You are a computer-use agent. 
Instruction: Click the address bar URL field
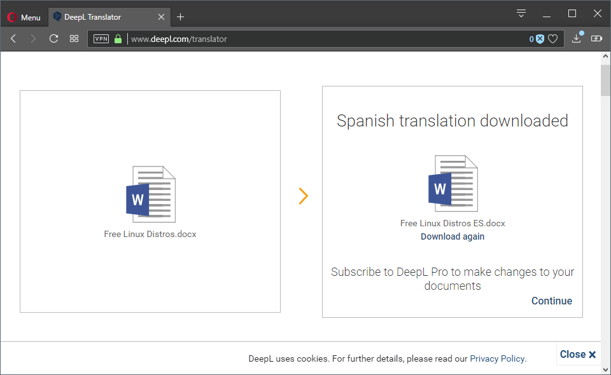327,39
